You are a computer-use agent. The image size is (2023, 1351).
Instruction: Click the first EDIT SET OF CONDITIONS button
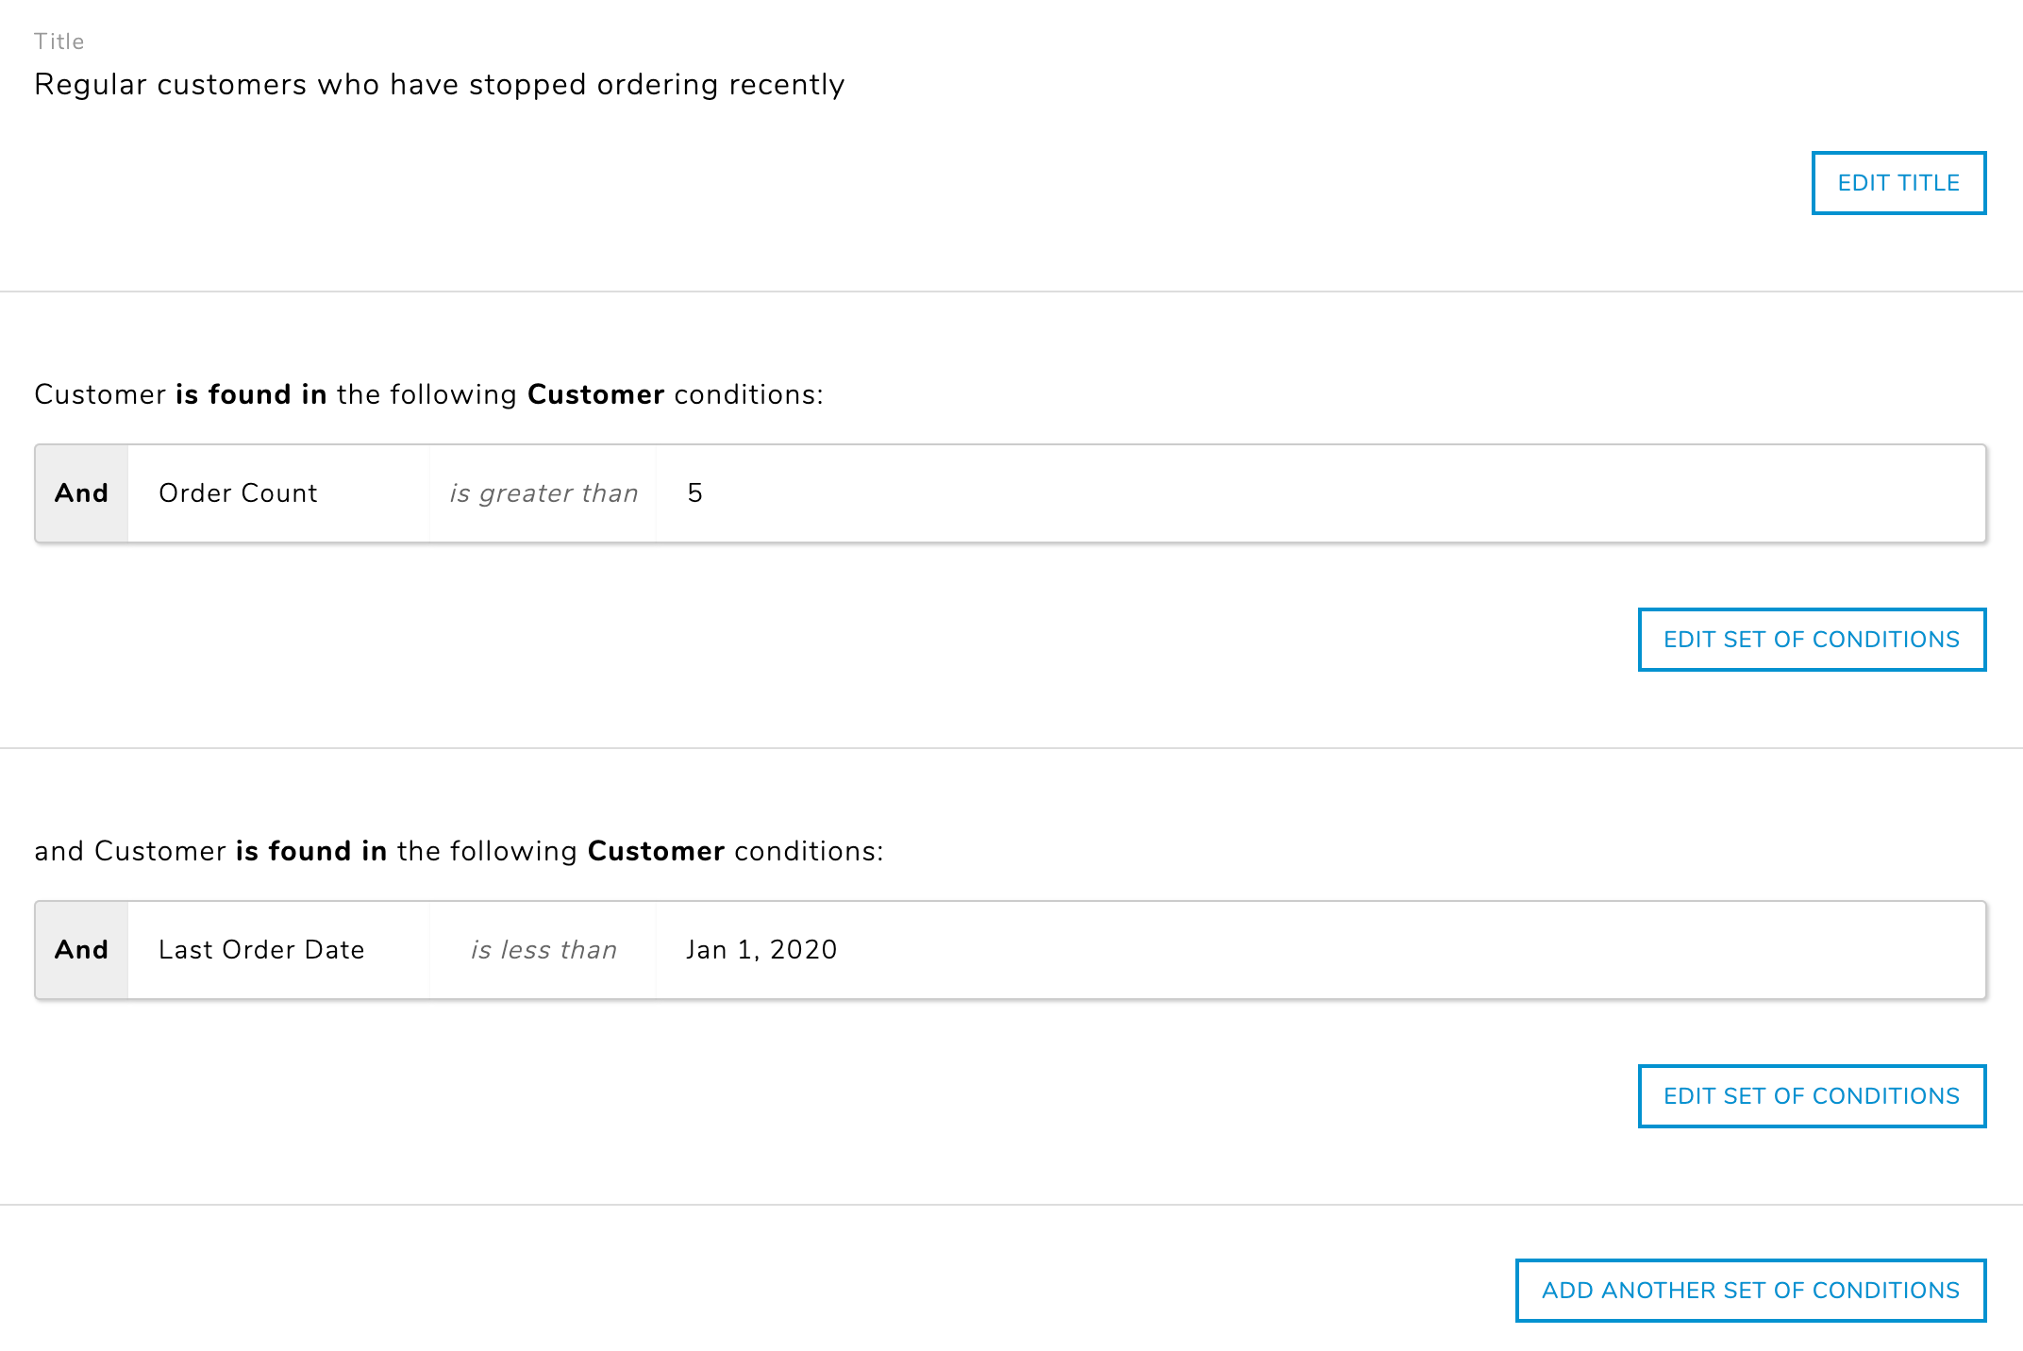pos(1812,639)
